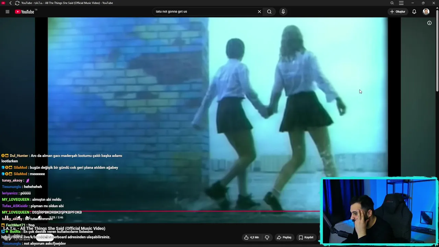
Task: Click the video title t.A.T.u. text
Action: pos(54,228)
